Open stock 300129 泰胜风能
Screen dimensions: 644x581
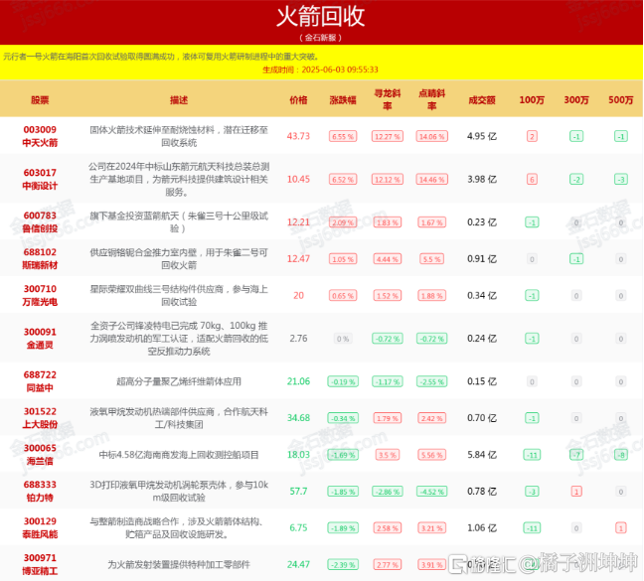[40, 527]
